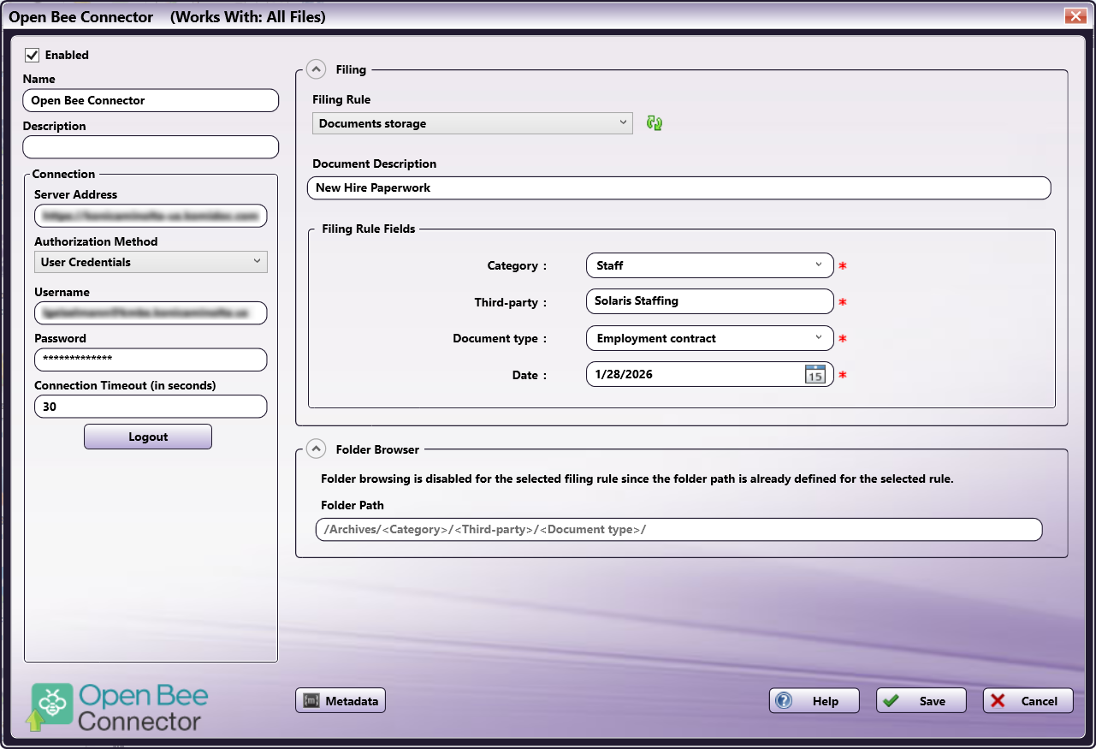
Task: Collapse the Filing section chevron
Action: (316, 69)
